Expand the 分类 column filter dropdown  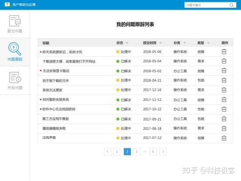click(x=185, y=43)
